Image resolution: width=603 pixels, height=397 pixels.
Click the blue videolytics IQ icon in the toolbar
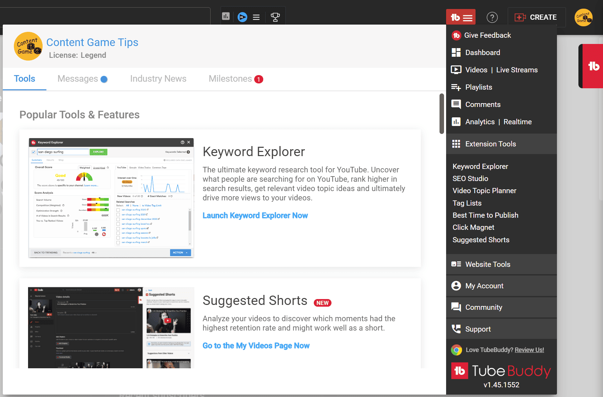point(242,17)
